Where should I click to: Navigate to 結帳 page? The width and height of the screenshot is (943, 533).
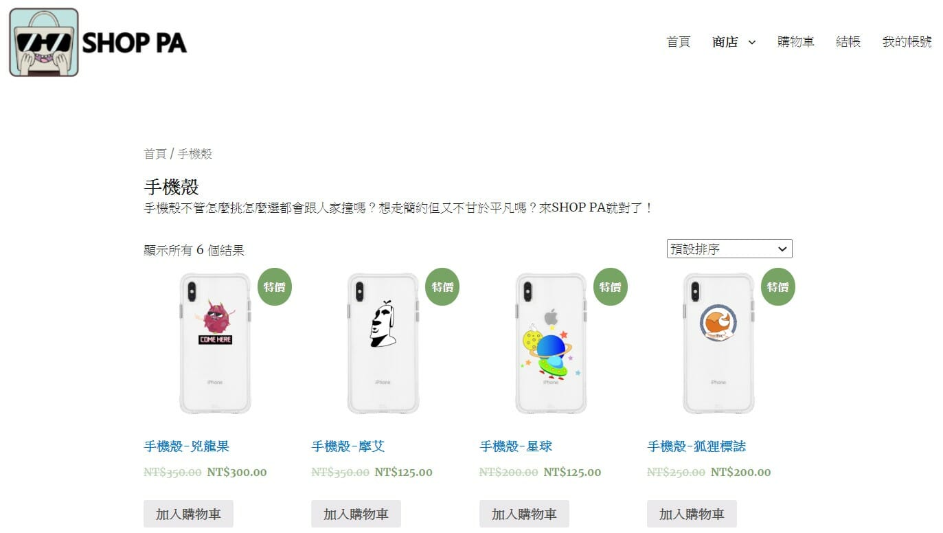848,42
